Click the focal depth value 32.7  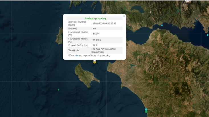click(95, 45)
